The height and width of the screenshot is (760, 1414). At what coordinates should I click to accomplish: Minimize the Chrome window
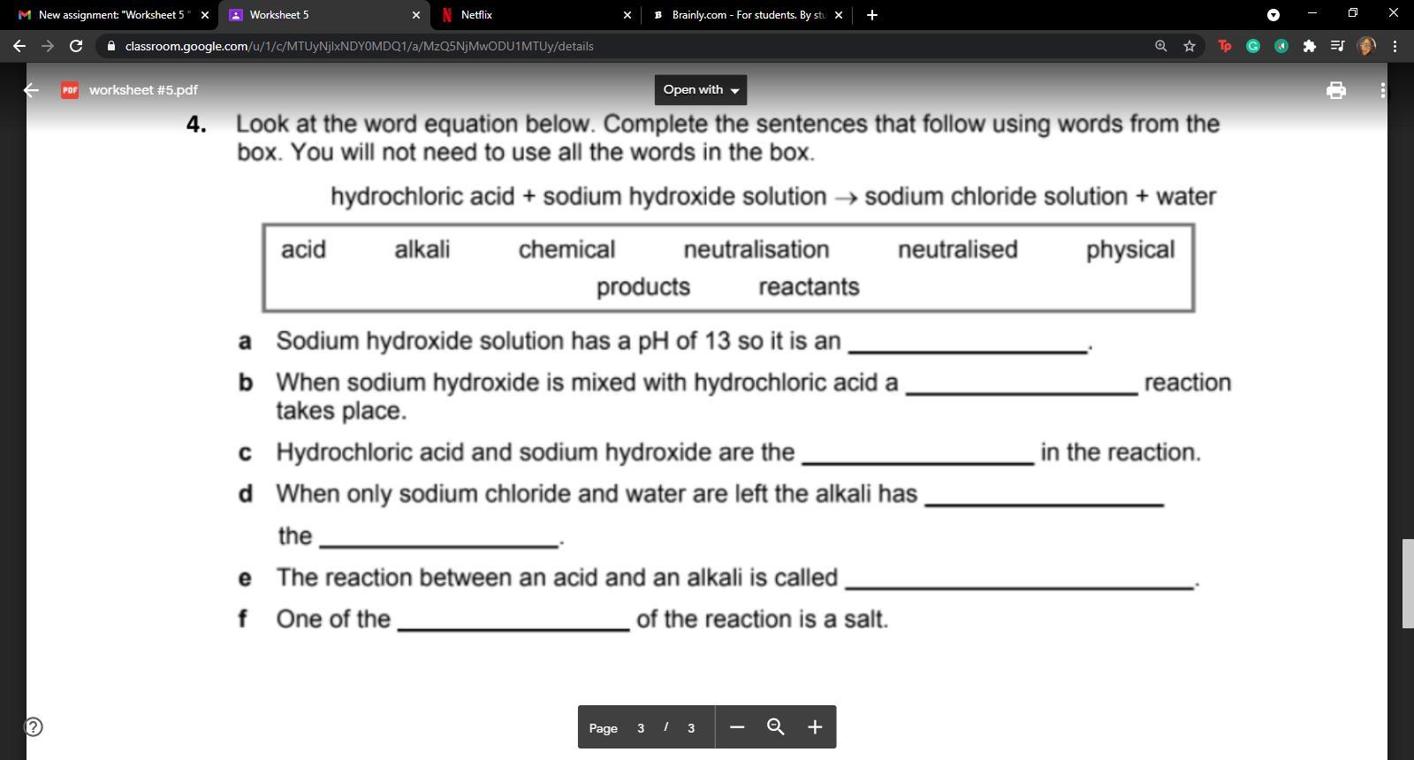[x=1312, y=13]
